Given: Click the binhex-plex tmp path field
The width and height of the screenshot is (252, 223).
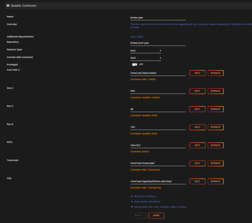Looking at the screenshot, I should [158, 181].
